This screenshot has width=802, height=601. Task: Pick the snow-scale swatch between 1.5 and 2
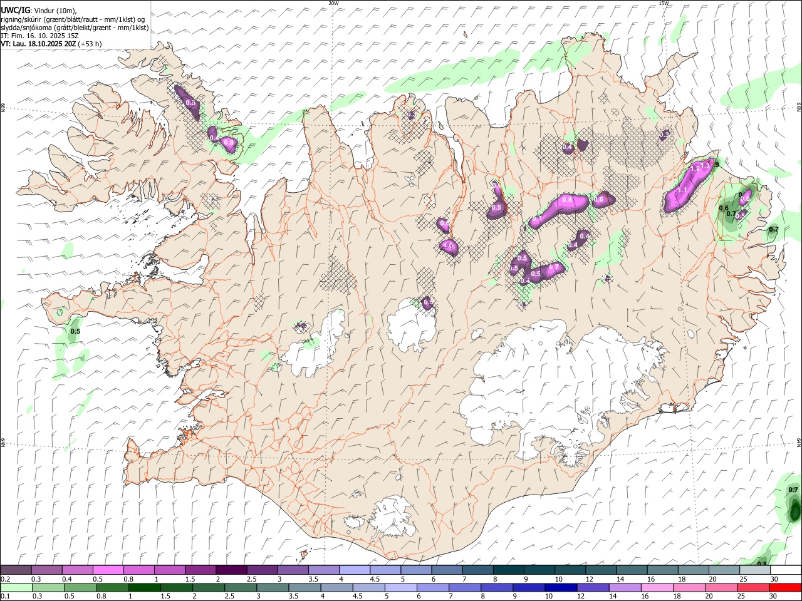pos(200,570)
